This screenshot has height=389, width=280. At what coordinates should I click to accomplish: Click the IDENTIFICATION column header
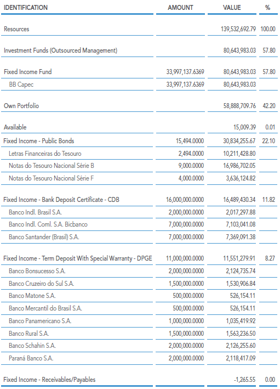(26, 8)
